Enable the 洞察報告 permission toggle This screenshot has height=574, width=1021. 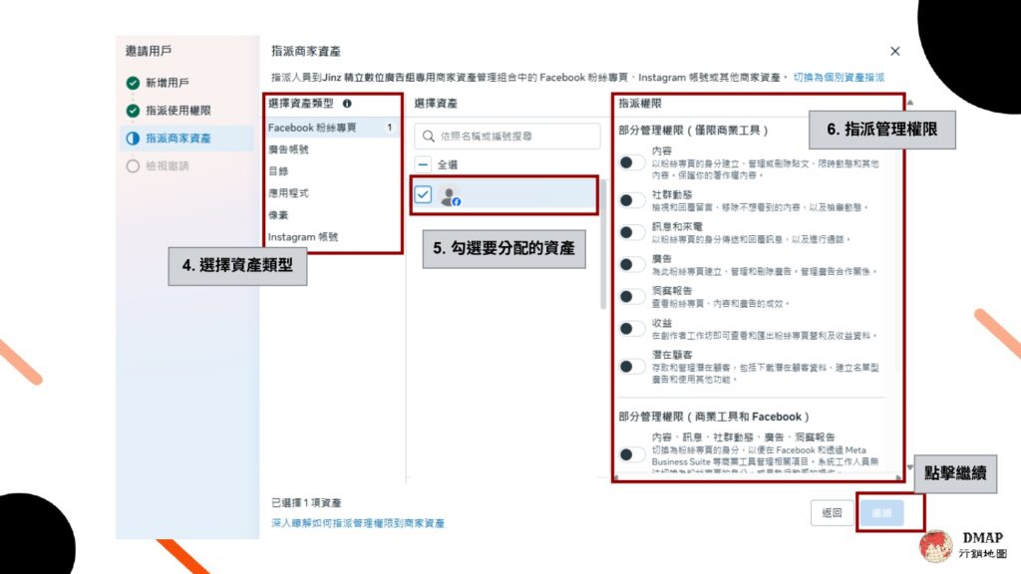click(631, 297)
